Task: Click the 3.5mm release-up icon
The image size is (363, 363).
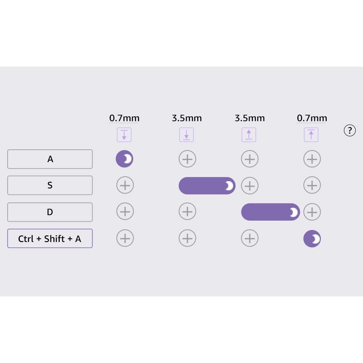Action: coord(249,135)
